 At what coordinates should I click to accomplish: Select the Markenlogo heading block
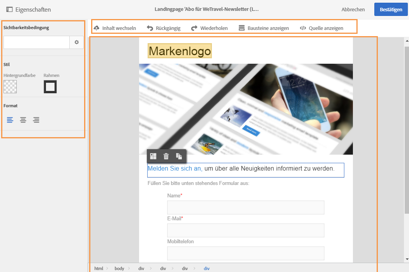180,51
